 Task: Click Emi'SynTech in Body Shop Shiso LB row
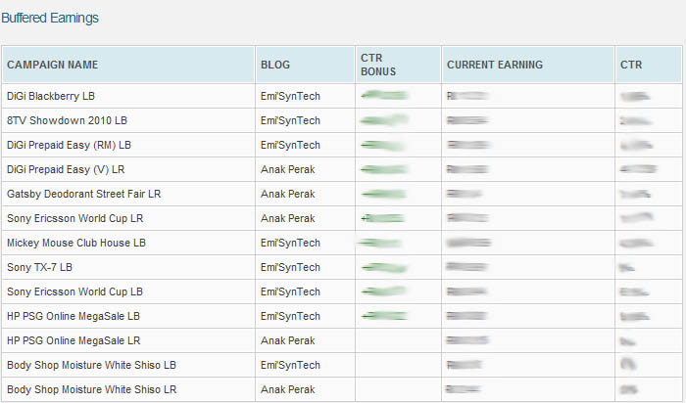click(x=290, y=365)
